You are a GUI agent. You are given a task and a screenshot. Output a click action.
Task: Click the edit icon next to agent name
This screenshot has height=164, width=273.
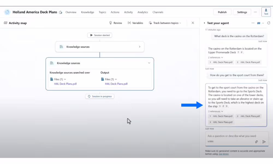click(60, 12)
